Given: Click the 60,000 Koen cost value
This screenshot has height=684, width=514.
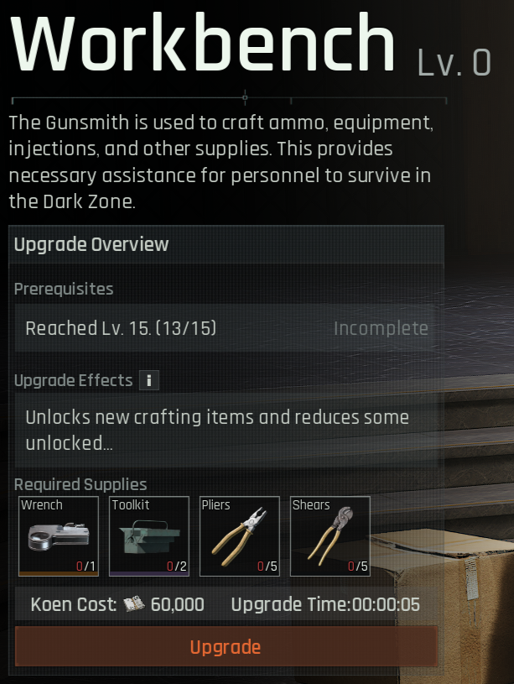Looking at the screenshot, I should (x=177, y=604).
